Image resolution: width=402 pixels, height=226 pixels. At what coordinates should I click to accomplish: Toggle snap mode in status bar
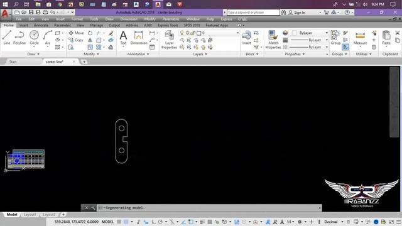click(126, 222)
